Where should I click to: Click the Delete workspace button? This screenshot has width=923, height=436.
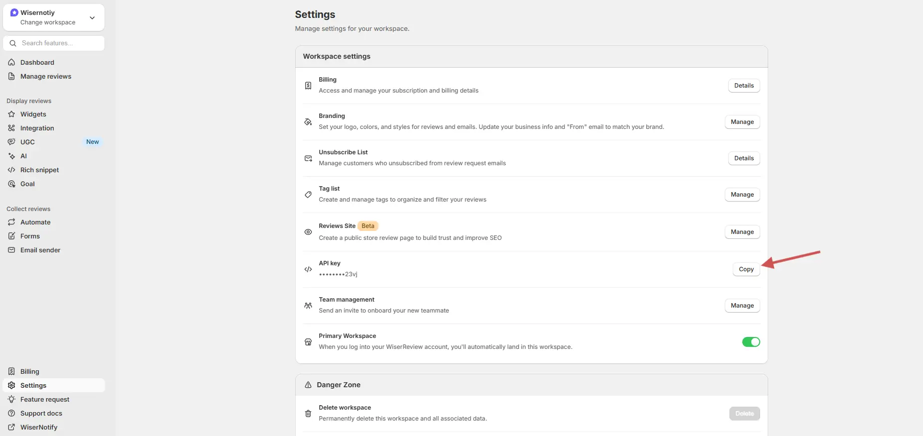744,414
